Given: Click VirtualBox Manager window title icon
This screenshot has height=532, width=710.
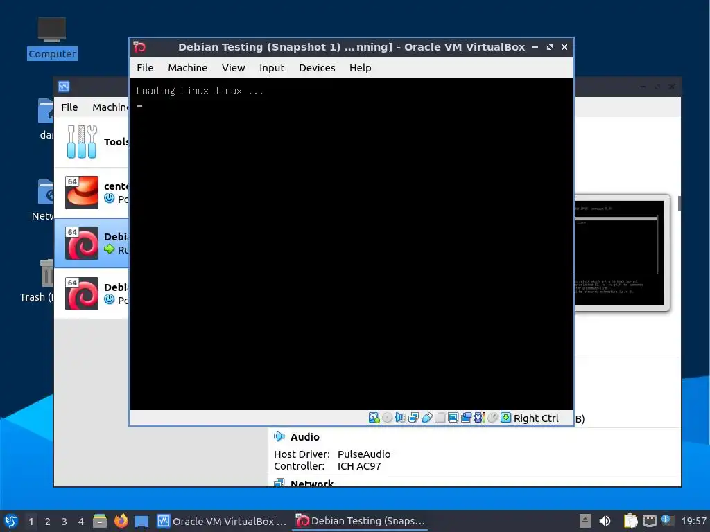Looking at the screenshot, I should point(64,87).
